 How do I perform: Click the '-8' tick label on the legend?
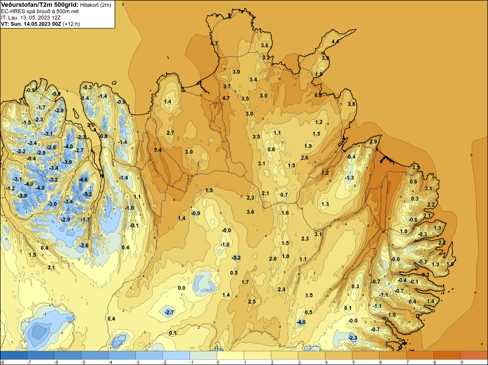pyautogui.click(x=2, y=362)
